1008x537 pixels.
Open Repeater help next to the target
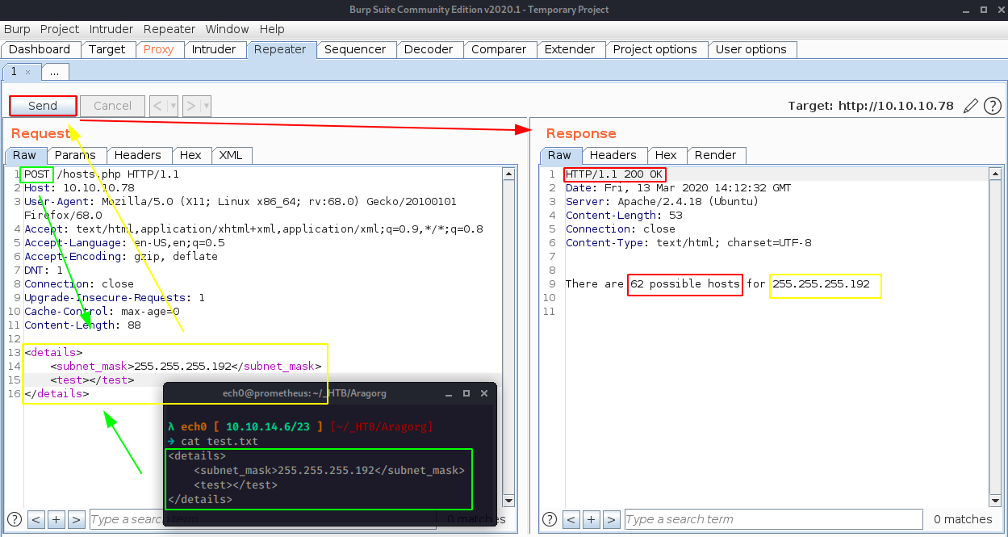[x=993, y=106]
